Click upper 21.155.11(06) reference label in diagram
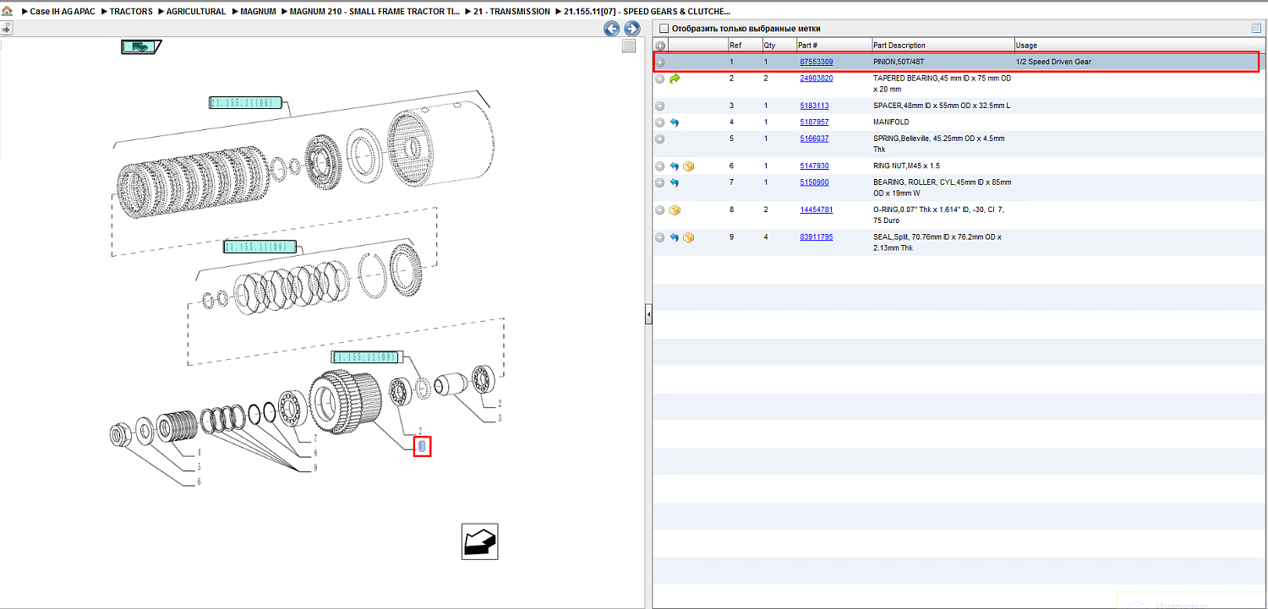 (x=245, y=103)
